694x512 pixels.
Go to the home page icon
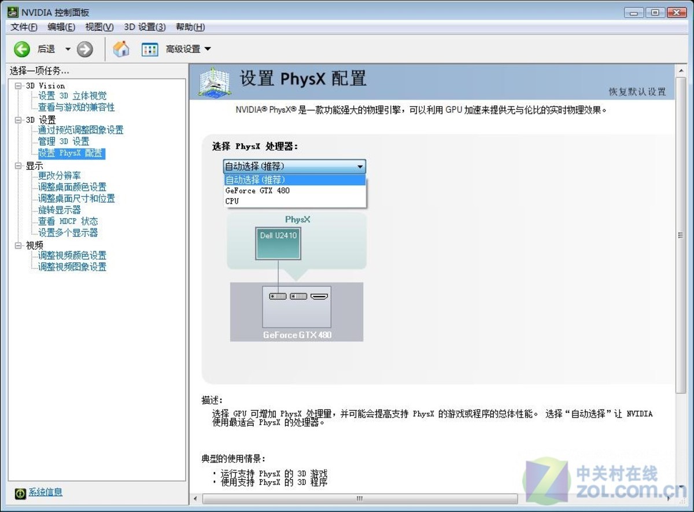[x=121, y=49]
